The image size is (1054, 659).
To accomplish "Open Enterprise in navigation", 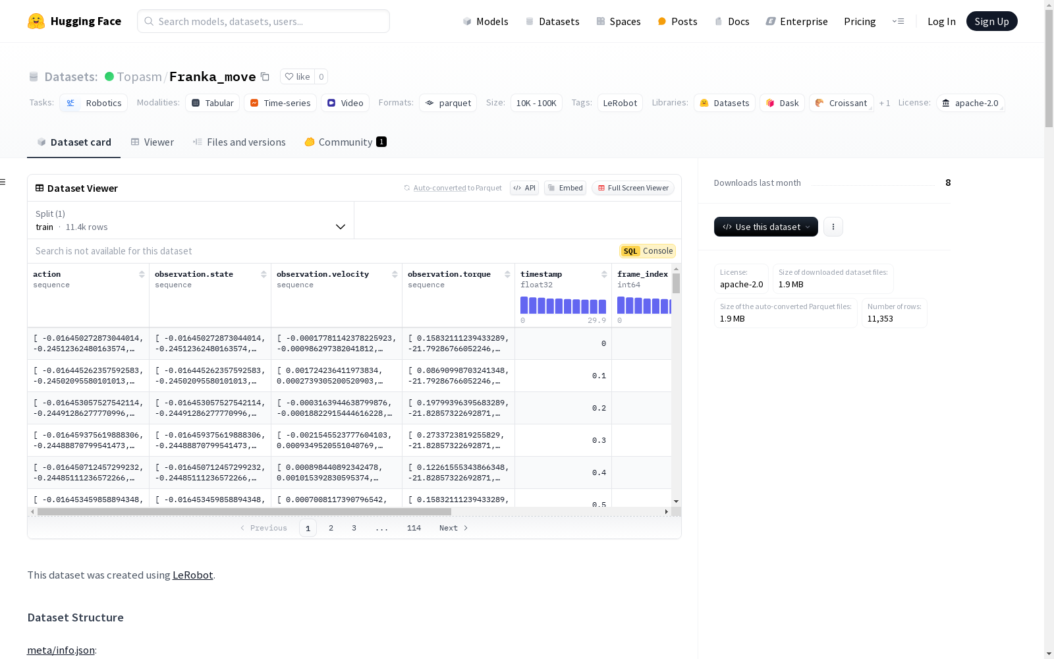I will (796, 21).
